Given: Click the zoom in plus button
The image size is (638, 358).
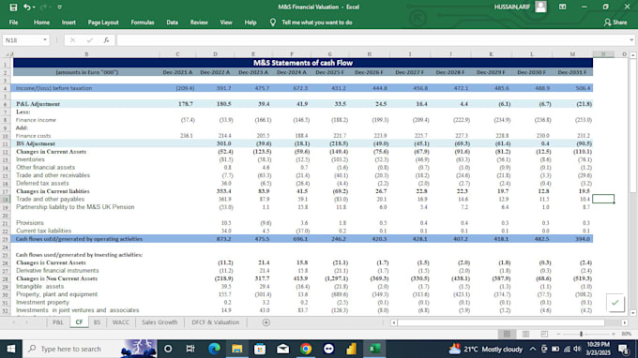Looking at the screenshot, I should pos(614,334).
